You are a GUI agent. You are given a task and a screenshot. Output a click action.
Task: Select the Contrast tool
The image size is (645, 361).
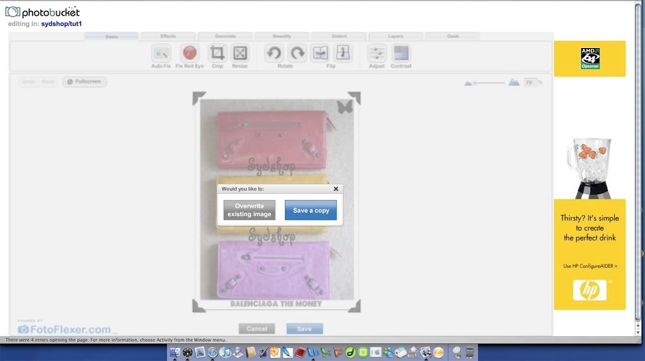(x=401, y=53)
